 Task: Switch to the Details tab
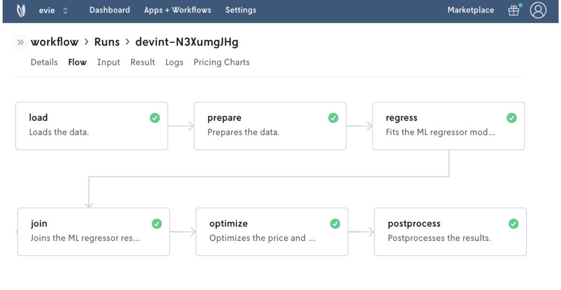(x=44, y=62)
